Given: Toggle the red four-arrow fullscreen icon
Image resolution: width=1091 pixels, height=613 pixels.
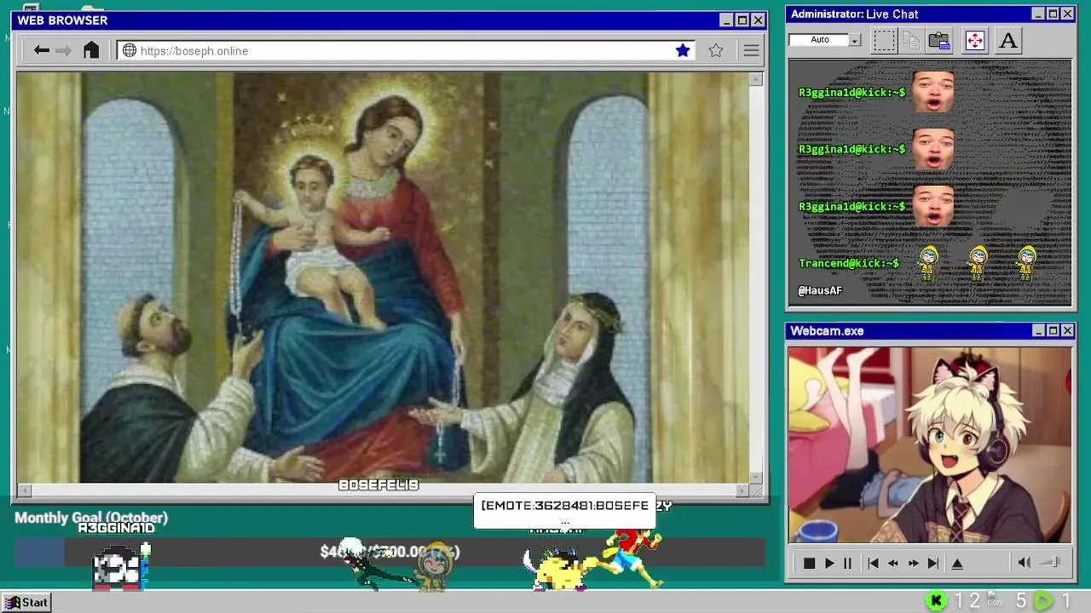Looking at the screenshot, I should [975, 40].
